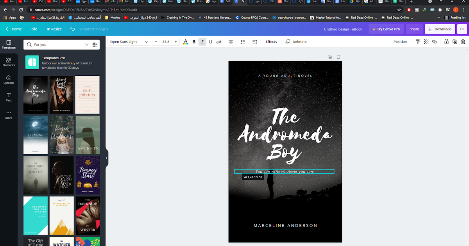Go back to Home
Viewport: 469px width, 246px height.
point(13,29)
